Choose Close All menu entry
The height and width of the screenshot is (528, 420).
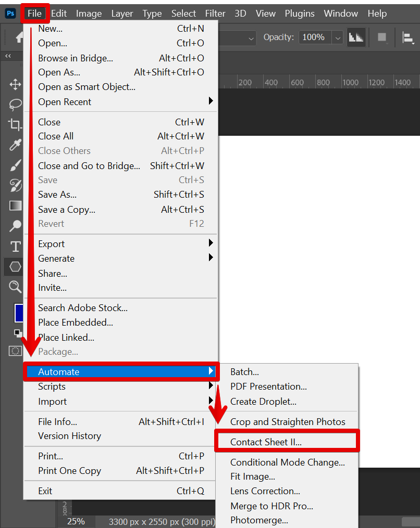pos(121,136)
